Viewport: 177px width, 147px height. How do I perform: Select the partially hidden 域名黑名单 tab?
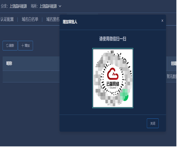(x=53, y=19)
